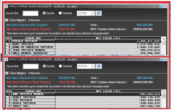Image resolution: width=171 pixels, height=110 pixels.
Task: Click 5034,611 Mil. in upper window
Action: click(67, 25)
